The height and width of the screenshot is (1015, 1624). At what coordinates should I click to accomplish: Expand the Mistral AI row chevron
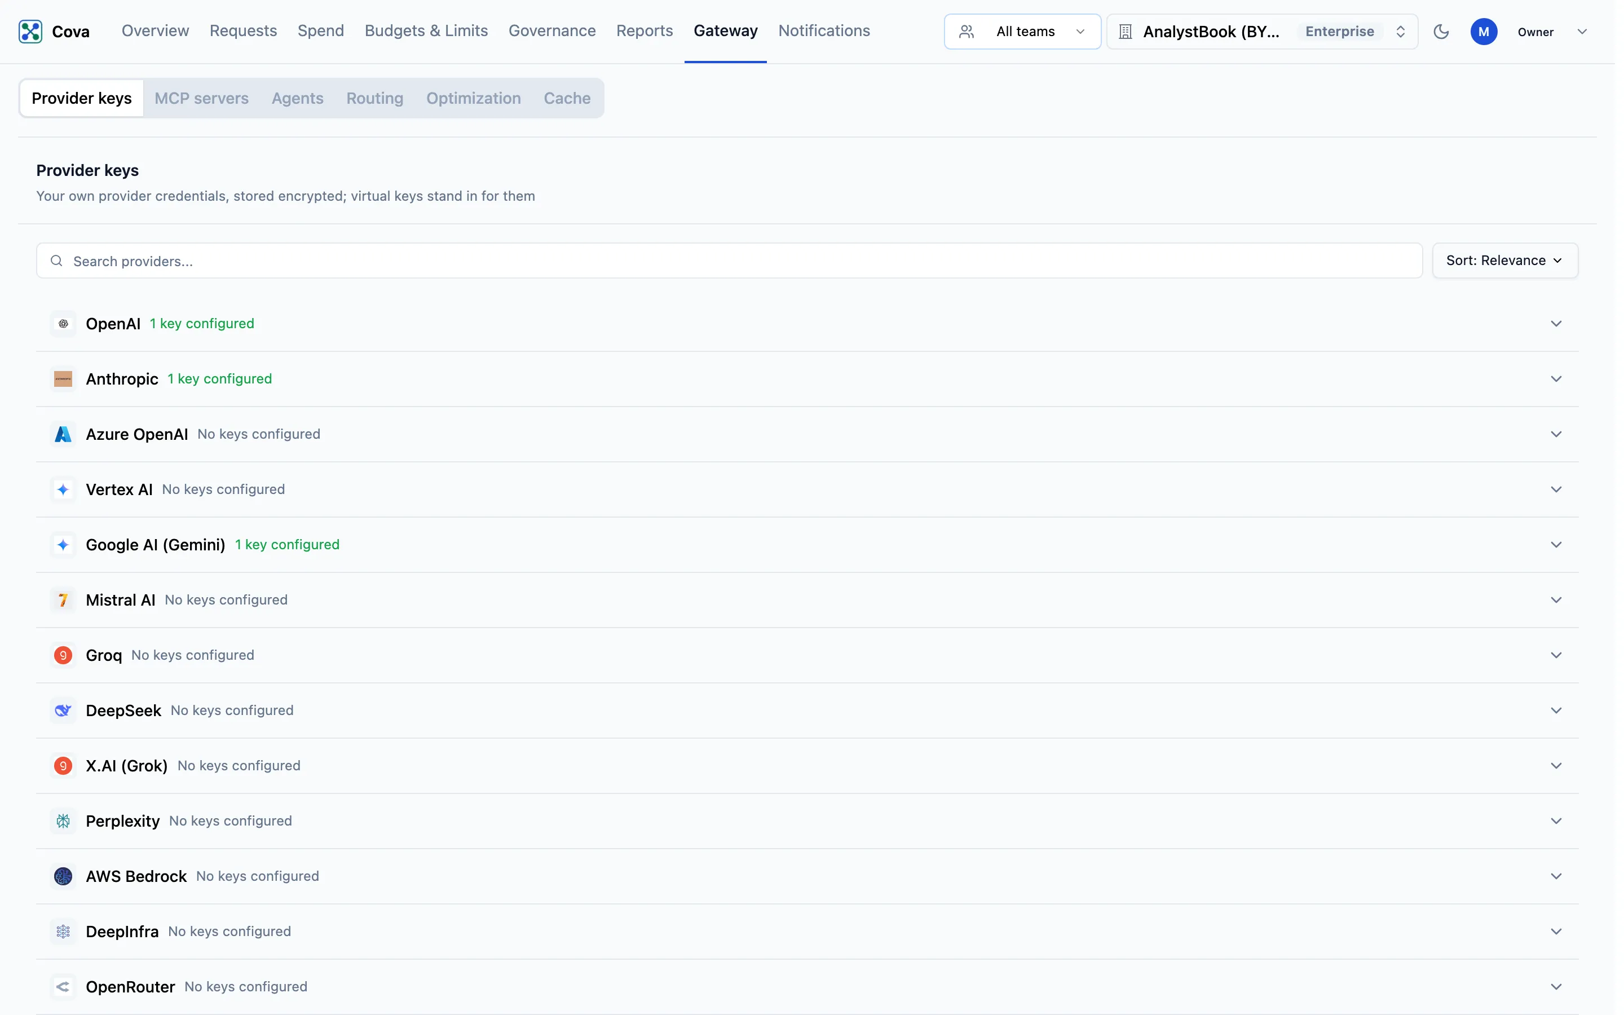(x=1556, y=600)
